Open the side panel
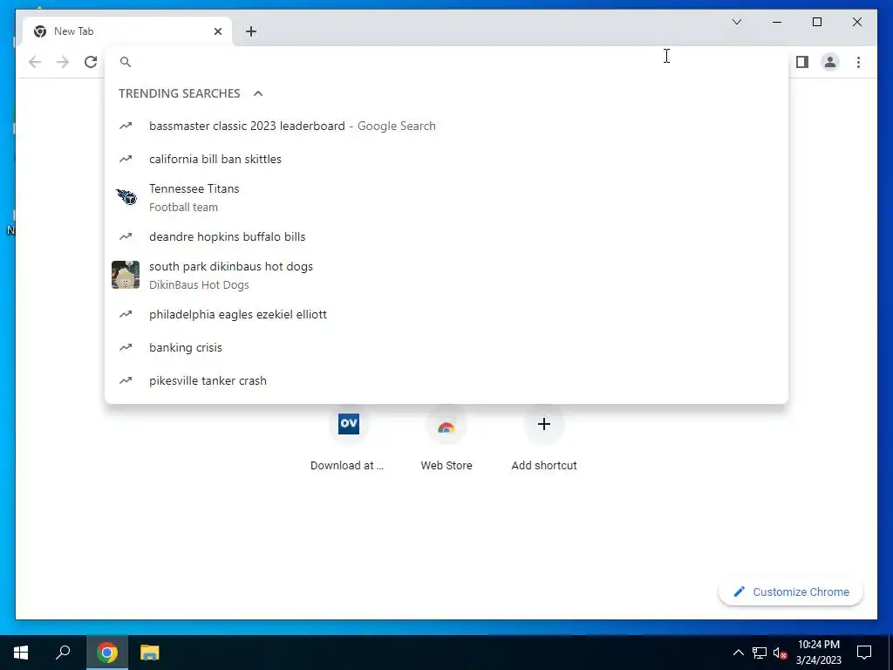Viewport: 893px width, 670px height. point(802,62)
